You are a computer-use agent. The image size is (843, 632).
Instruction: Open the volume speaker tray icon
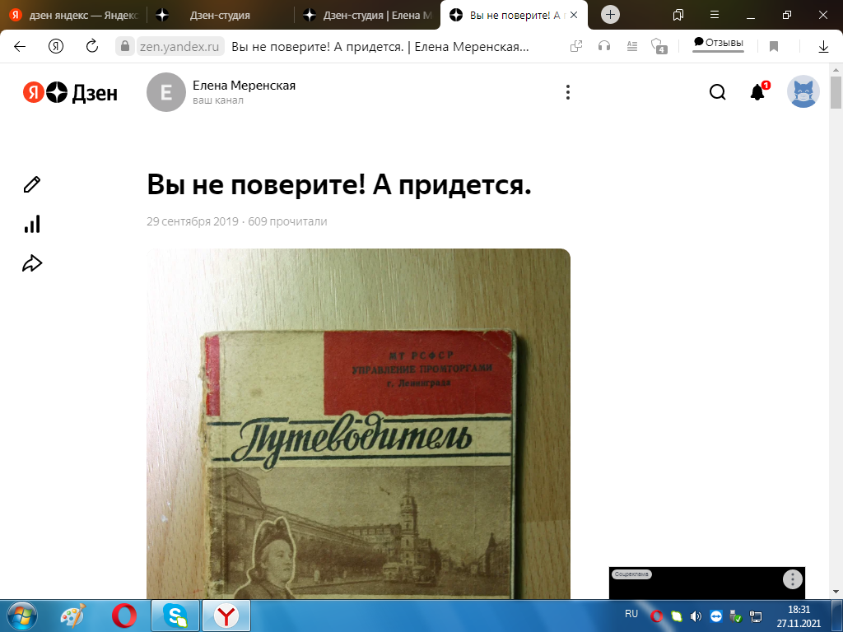[696, 616]
